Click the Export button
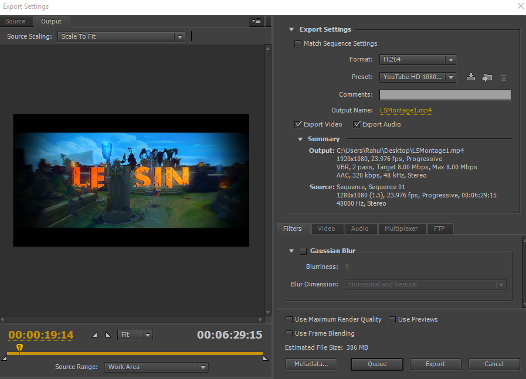526x379 pixels. point(436,364)
